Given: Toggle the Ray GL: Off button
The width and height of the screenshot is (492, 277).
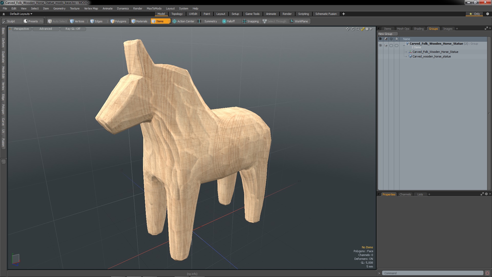Looking at the screenshot, I should point(73,29).
